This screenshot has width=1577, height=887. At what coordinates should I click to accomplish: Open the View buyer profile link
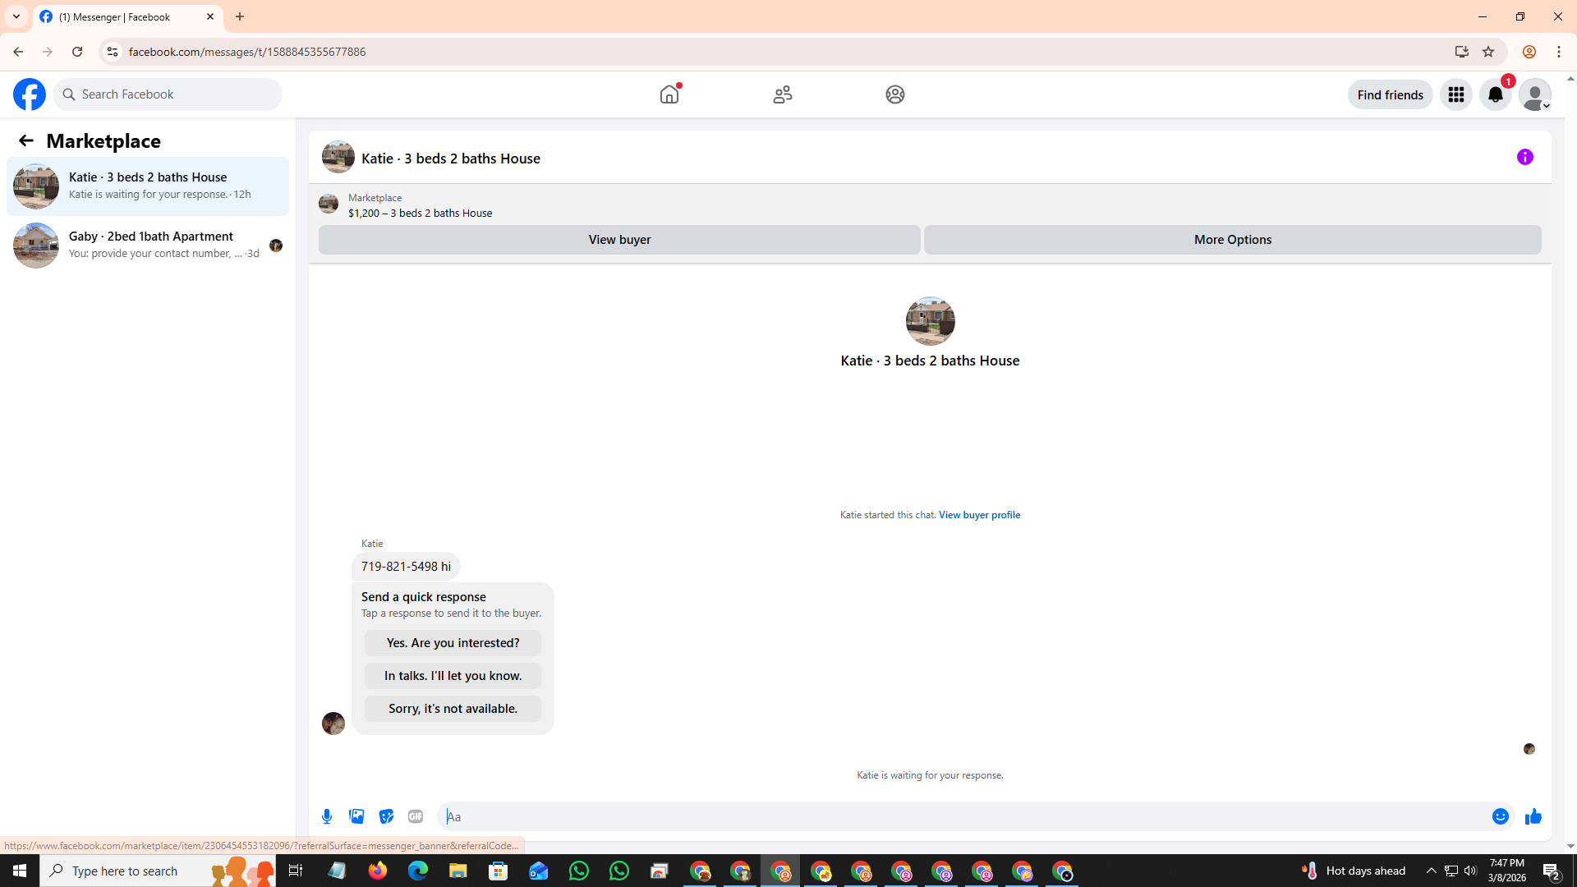(979, 515)
